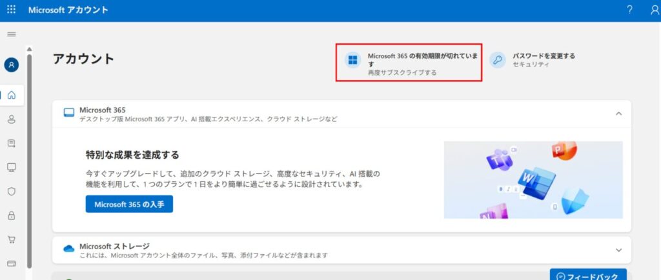Collapse the Microsoft 365 section chevron
This screenshot has width=661, height=280.
(618, 114)
